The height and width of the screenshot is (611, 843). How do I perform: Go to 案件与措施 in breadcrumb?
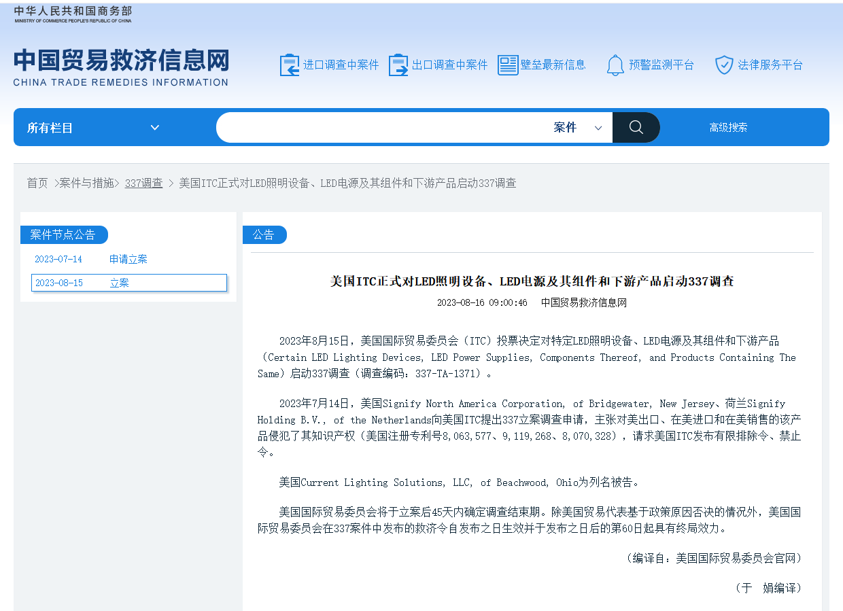click(x=86, y=184)
